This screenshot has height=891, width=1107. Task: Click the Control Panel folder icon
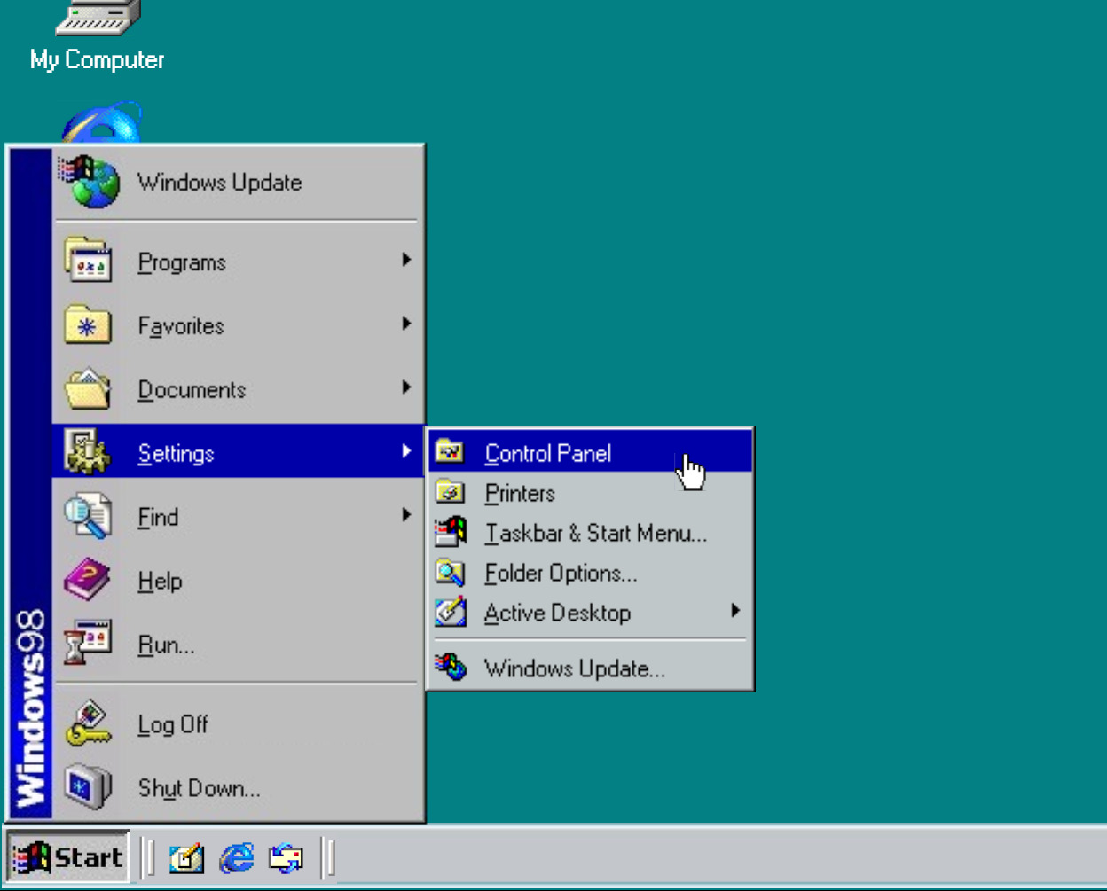click(x=450, y=452)
